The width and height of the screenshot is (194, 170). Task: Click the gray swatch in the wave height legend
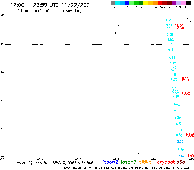pyautogui.click(x=113, y=3)
